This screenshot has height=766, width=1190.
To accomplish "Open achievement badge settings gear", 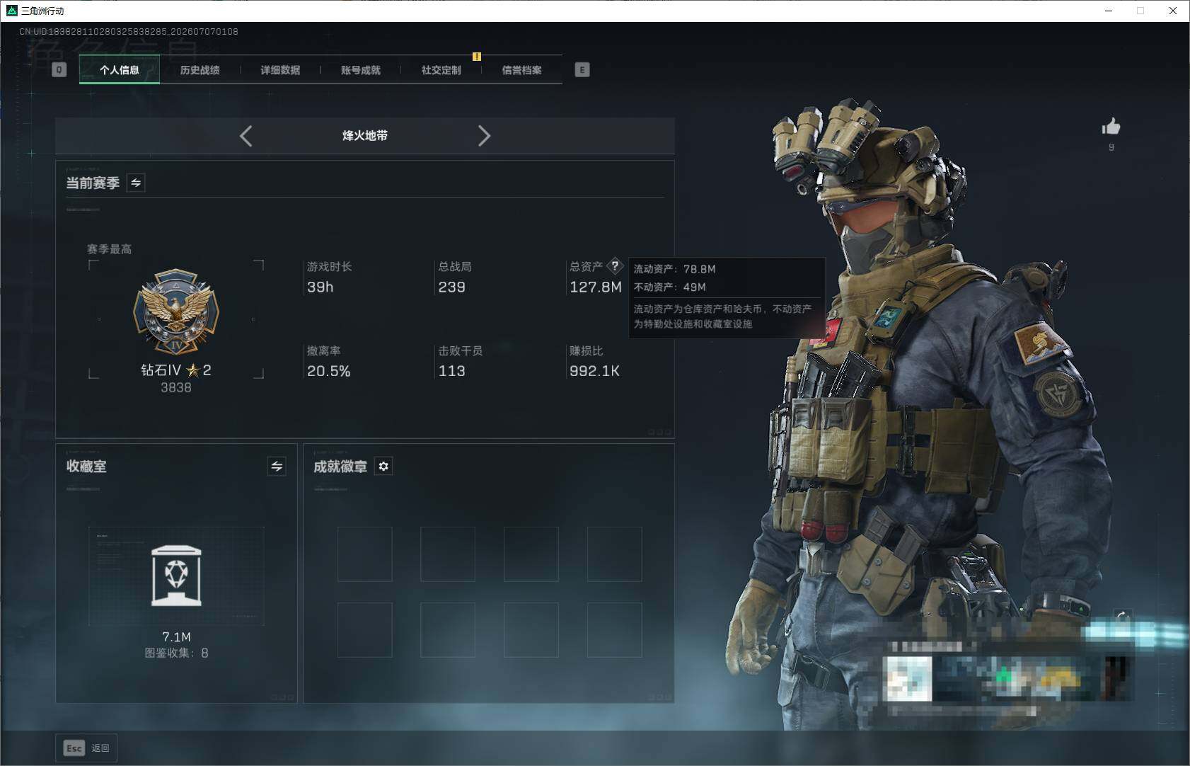I will 383,466.
